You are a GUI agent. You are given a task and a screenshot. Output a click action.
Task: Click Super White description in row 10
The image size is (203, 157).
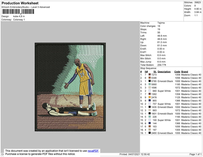164,104
